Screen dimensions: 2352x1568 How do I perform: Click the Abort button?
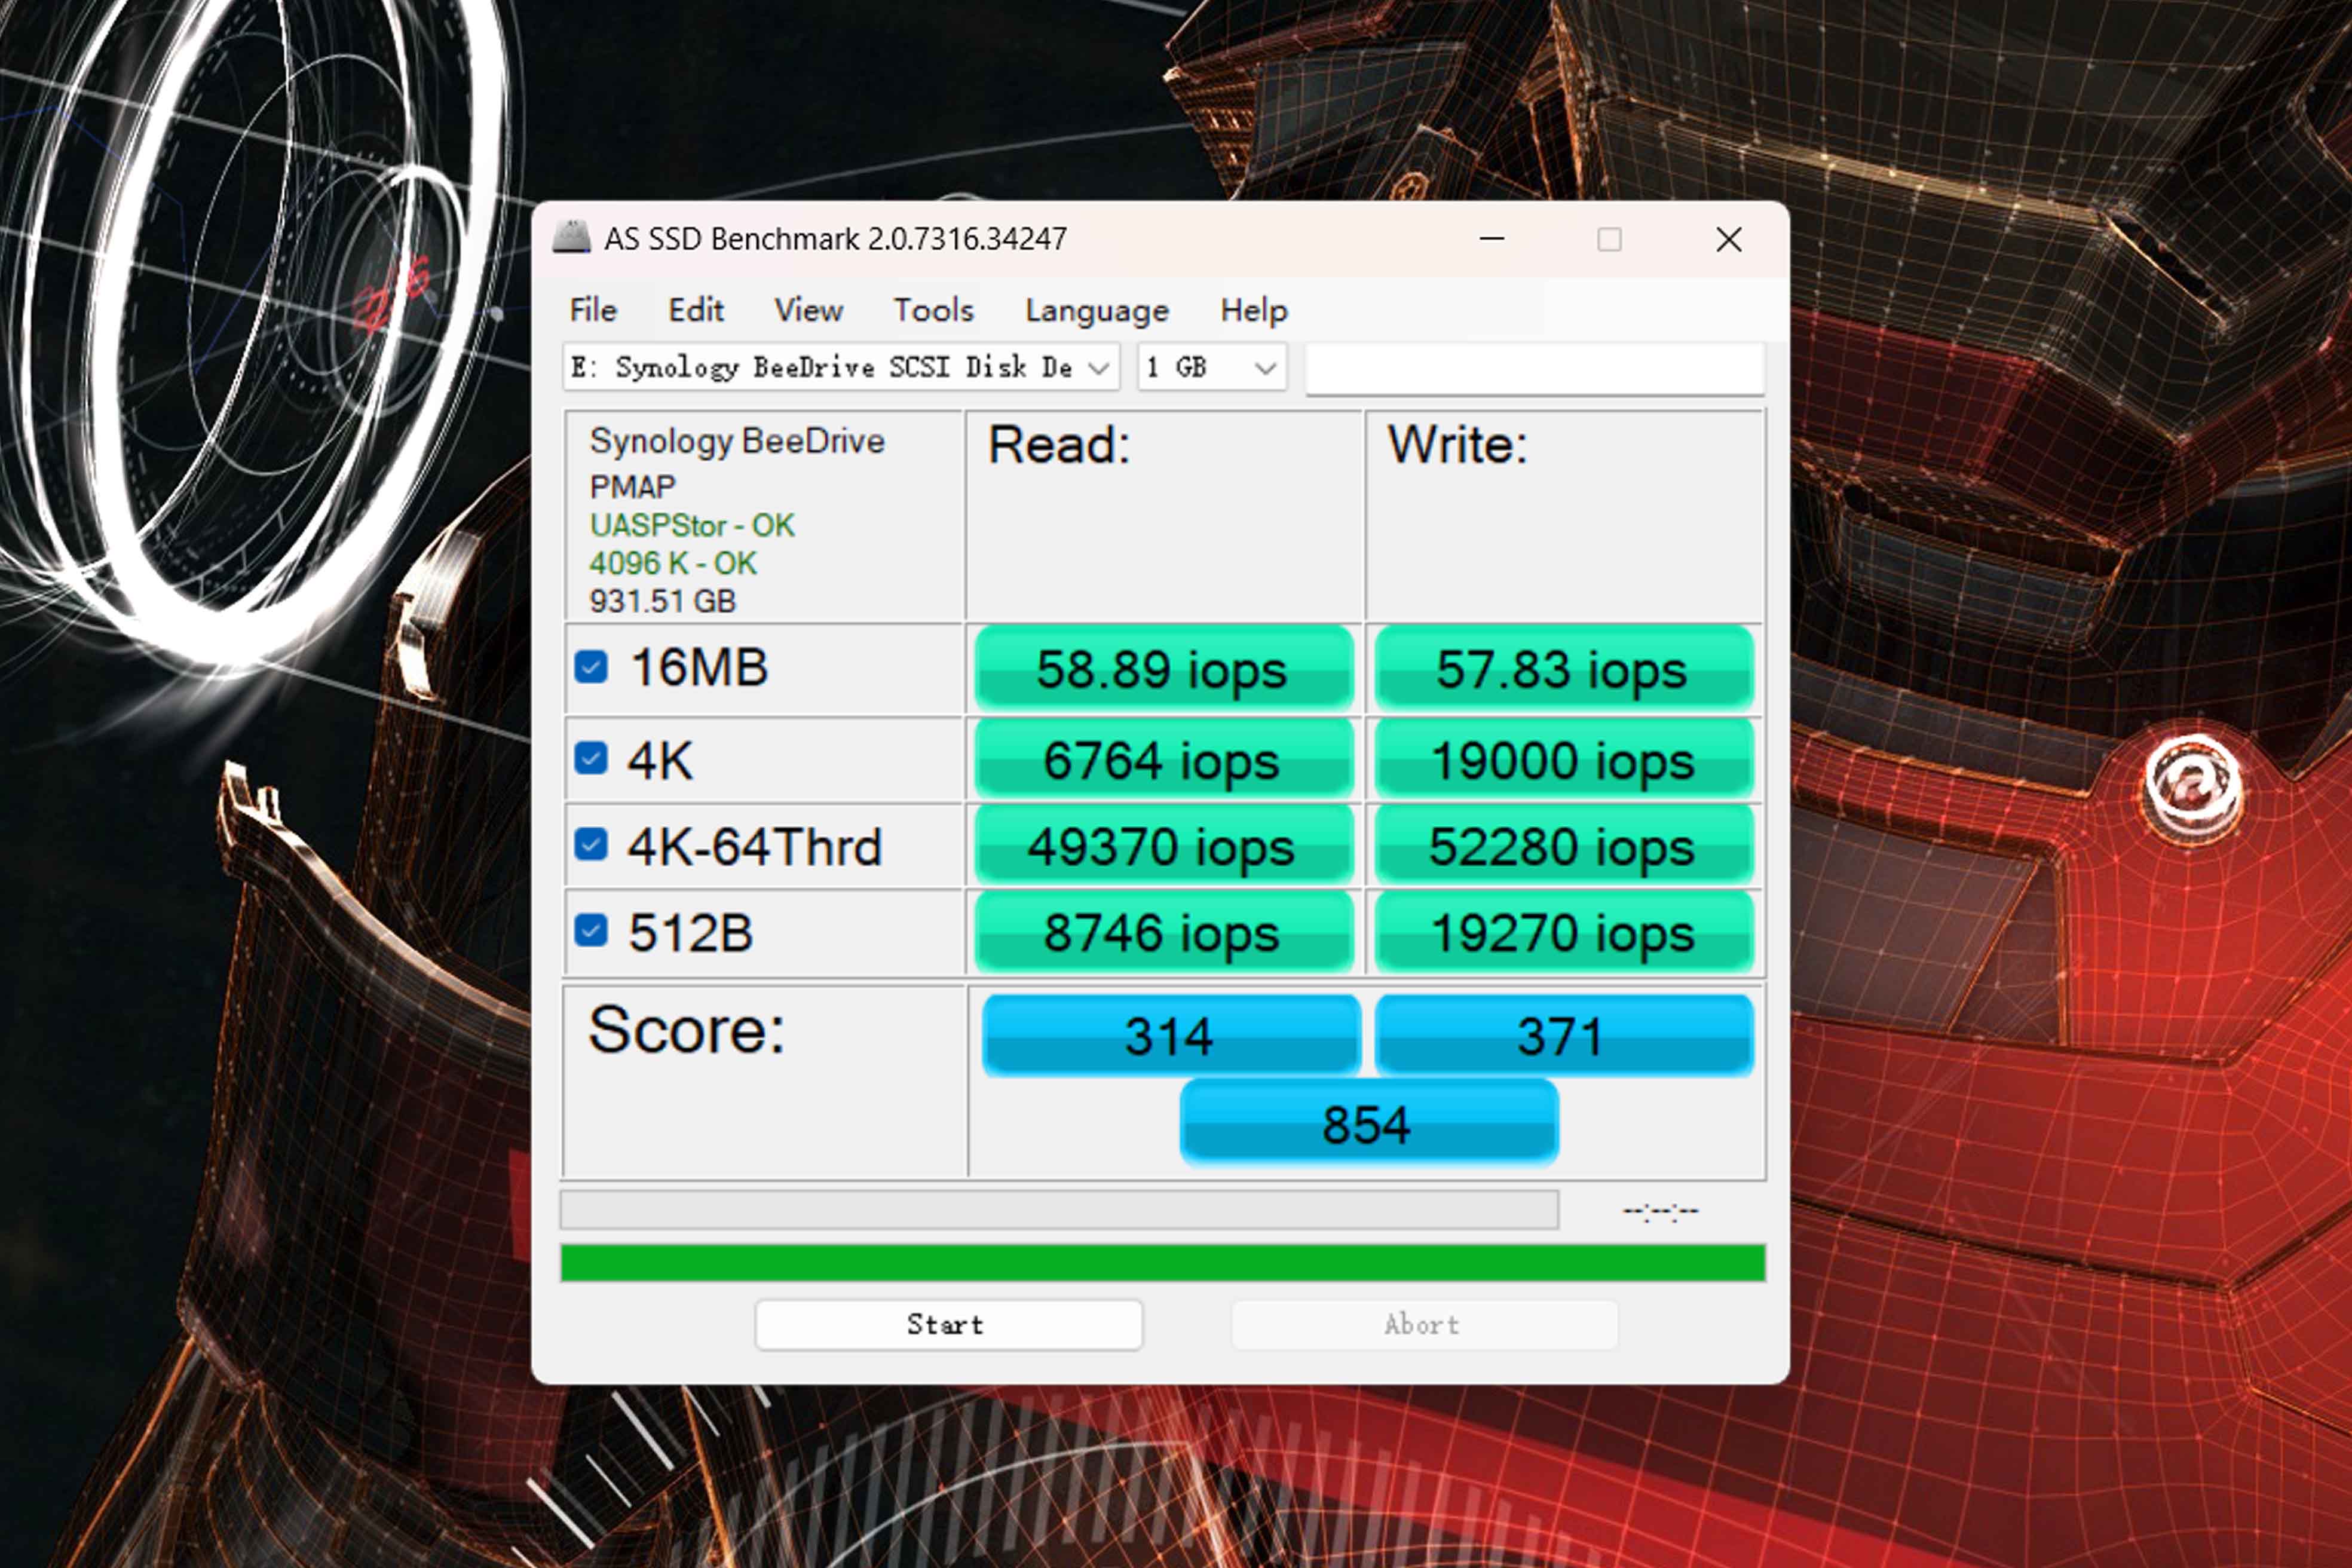pyautogui.click(x=1424, y=1325)
